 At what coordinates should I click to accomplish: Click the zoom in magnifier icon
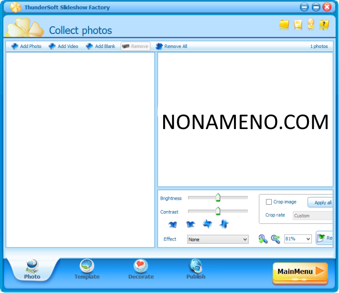(263, 239)
